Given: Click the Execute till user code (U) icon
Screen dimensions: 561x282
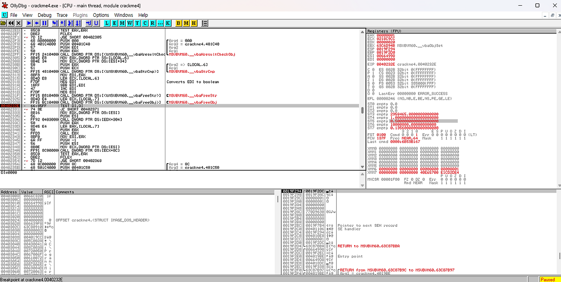Looking at the screenshot, I should 96,23.
